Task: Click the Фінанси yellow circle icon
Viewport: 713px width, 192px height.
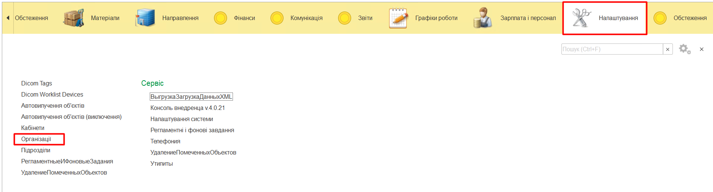Action: 220,18
